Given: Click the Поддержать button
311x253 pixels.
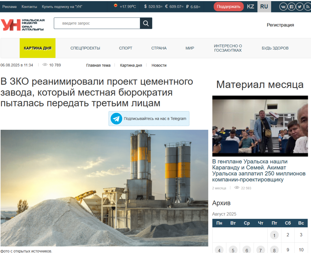Looking at the screenshot, I should (x=228, y=7).
